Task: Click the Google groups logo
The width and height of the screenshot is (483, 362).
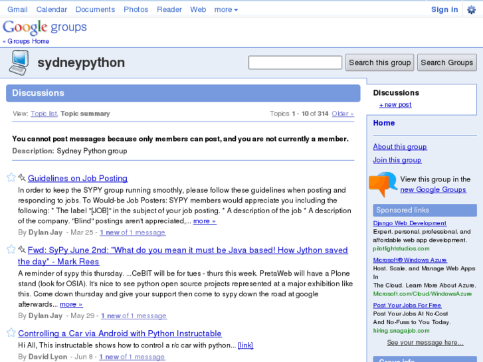Action: point(45,27)
